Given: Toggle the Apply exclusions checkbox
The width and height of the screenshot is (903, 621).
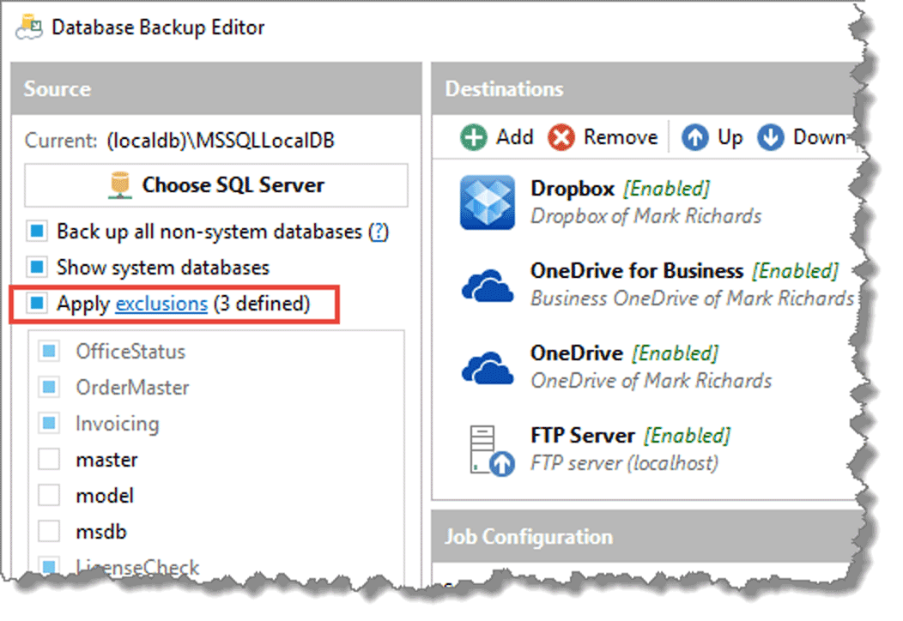Looking at the screenshot, I should pos(37,304).
